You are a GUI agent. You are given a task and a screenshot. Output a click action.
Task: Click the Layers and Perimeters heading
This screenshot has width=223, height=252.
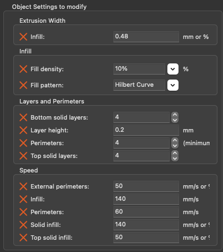coord(52,101)
